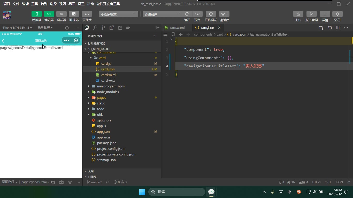Expand the 大纲 outline section

click(x=122, y=171)
